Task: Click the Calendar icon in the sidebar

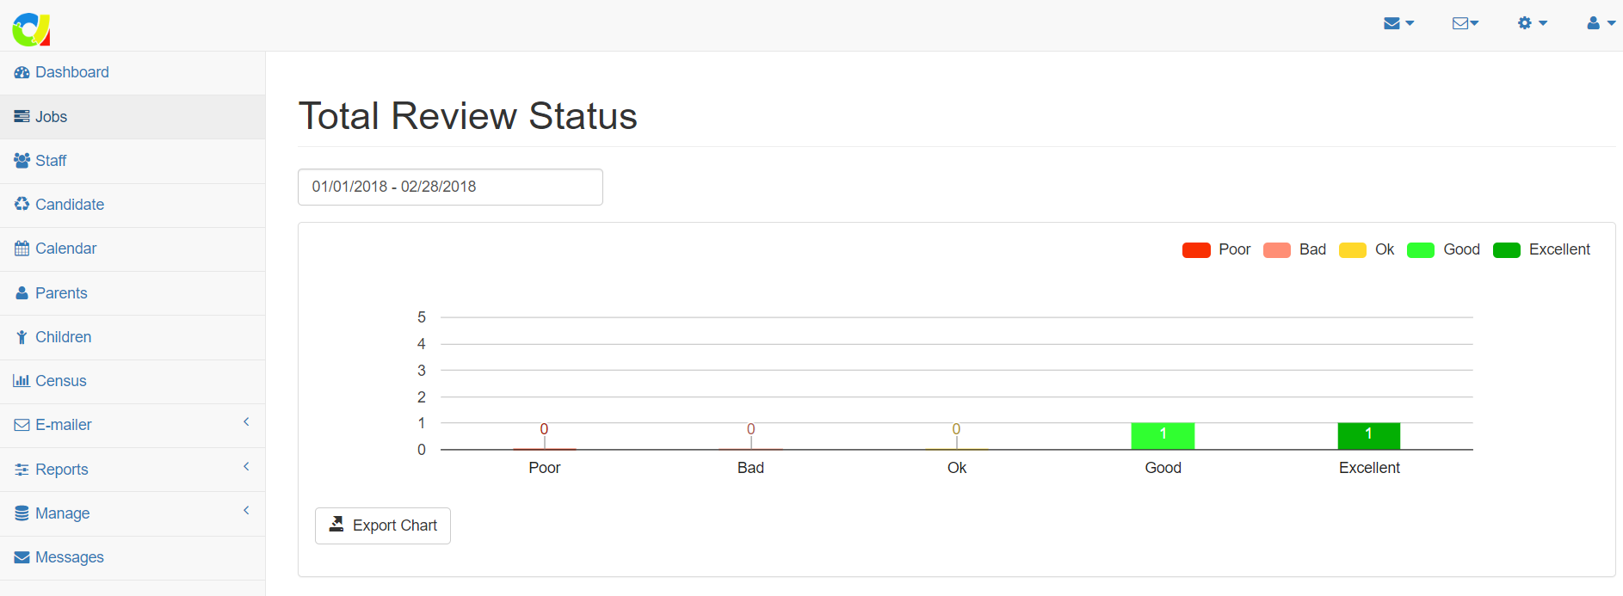Action: click(22, 249)
